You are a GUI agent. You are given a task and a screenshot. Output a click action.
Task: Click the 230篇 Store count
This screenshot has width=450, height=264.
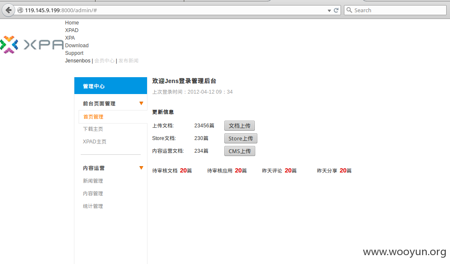201,138
